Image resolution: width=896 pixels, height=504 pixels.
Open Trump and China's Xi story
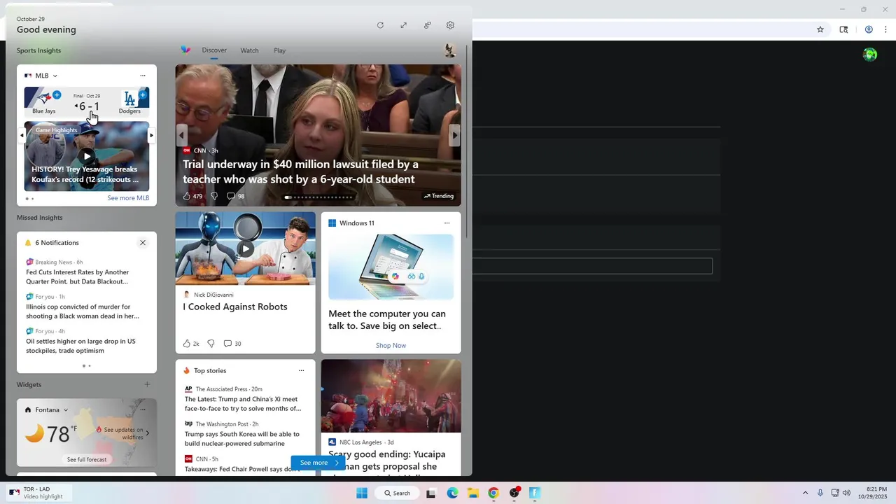point(243,404)
